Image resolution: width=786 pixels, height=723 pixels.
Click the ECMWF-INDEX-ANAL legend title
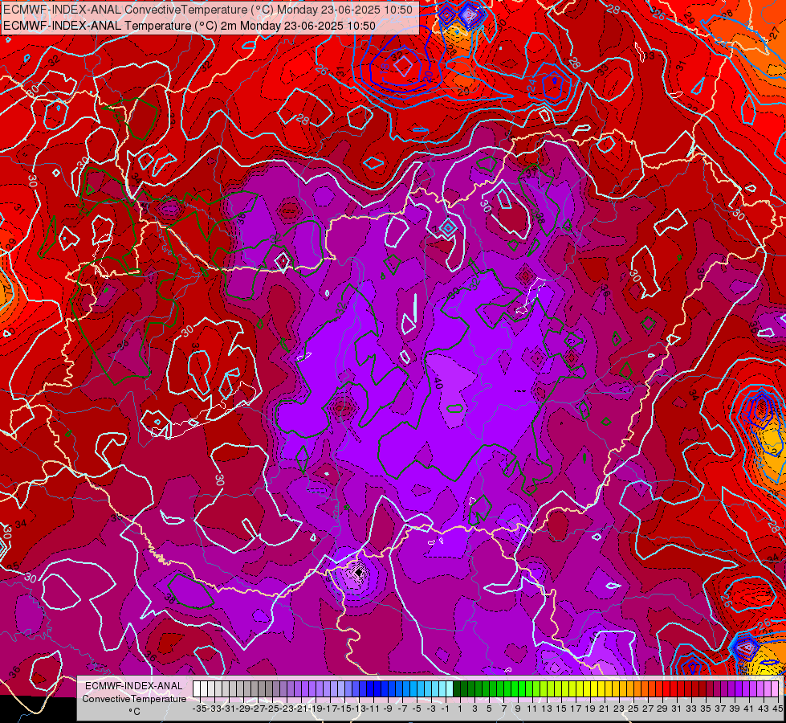click(134, 686)
